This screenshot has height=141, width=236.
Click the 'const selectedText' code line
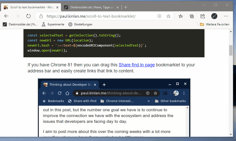click(x=74, y=35)
